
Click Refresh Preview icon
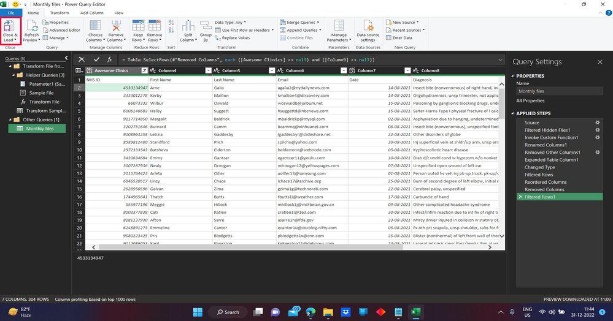click(x=31, y=26)
